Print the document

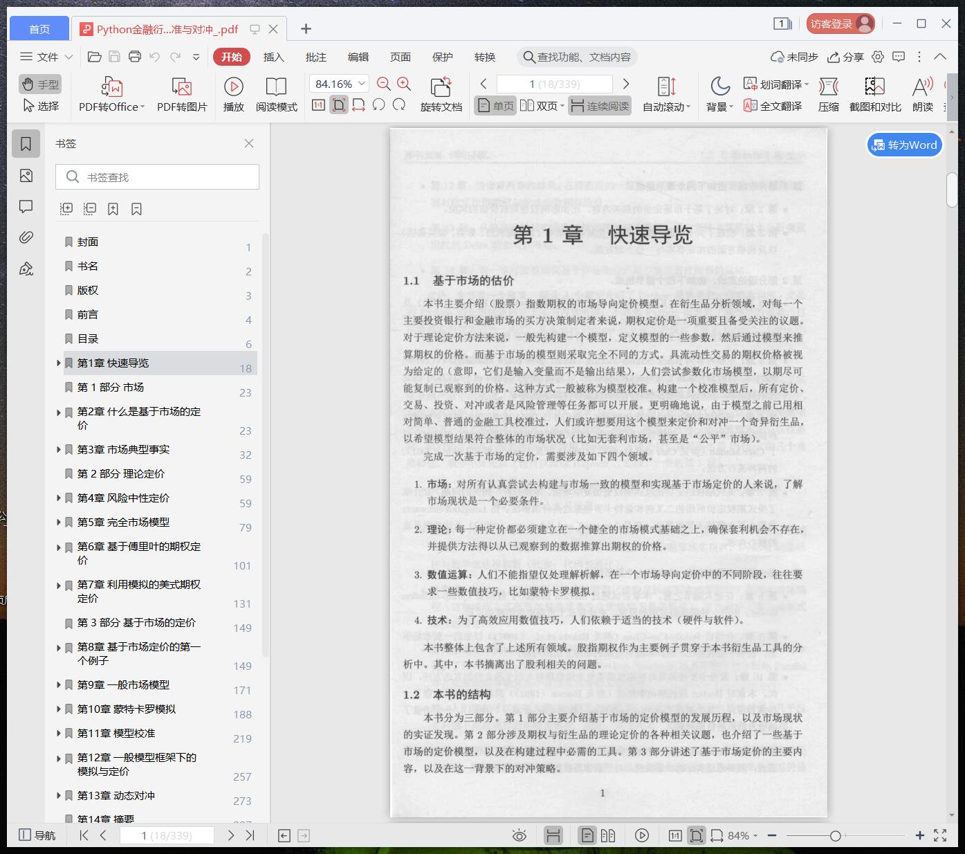(135, 57)
